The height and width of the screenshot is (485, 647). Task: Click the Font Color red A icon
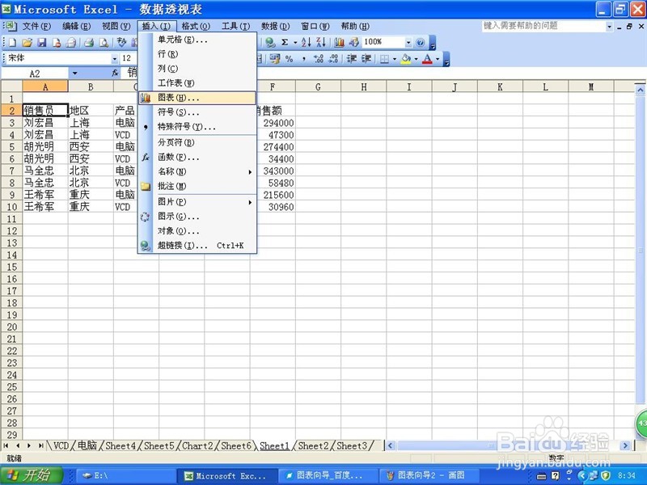click(428, 59)
